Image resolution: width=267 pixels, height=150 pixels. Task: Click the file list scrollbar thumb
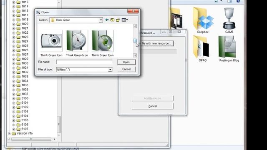135,41
